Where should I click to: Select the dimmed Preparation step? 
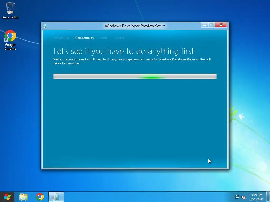tap(61, 38)
